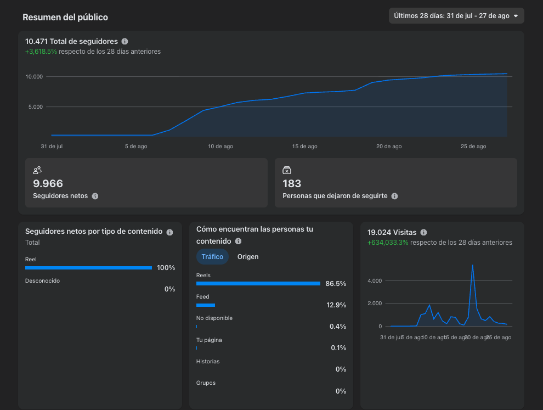Click info icon for Seguidores netos por tipo
This screenshot has height=410, width=543.
click(169, 232)
